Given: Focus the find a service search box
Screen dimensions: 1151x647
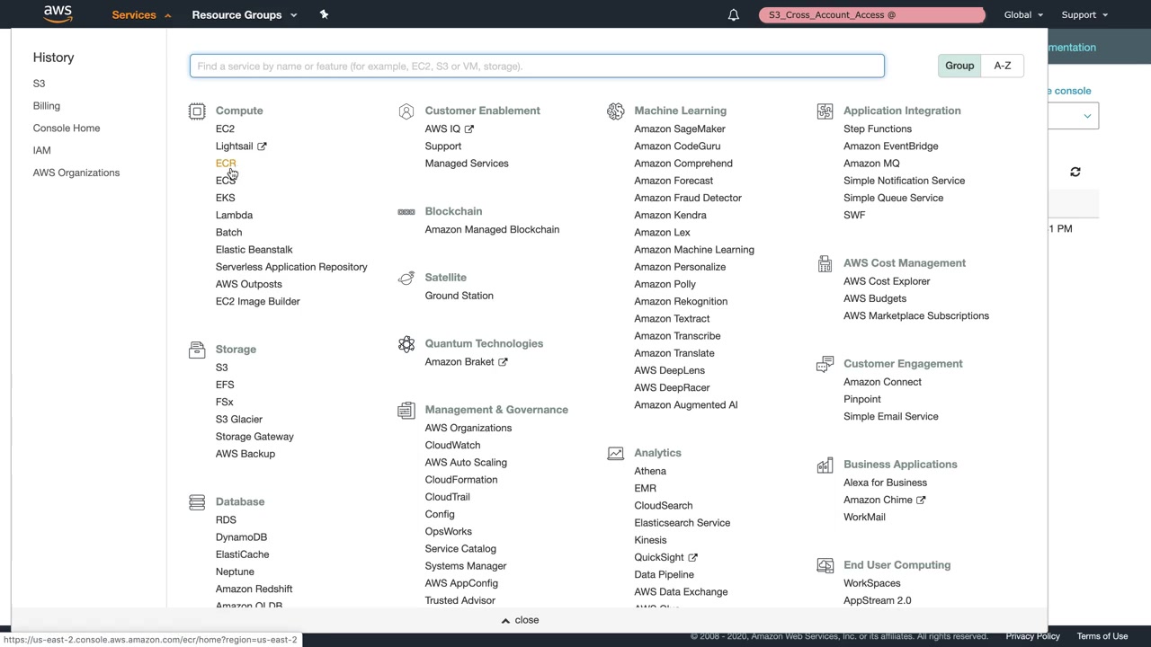Looking at the screenshot, I should [x=537, y=66].
